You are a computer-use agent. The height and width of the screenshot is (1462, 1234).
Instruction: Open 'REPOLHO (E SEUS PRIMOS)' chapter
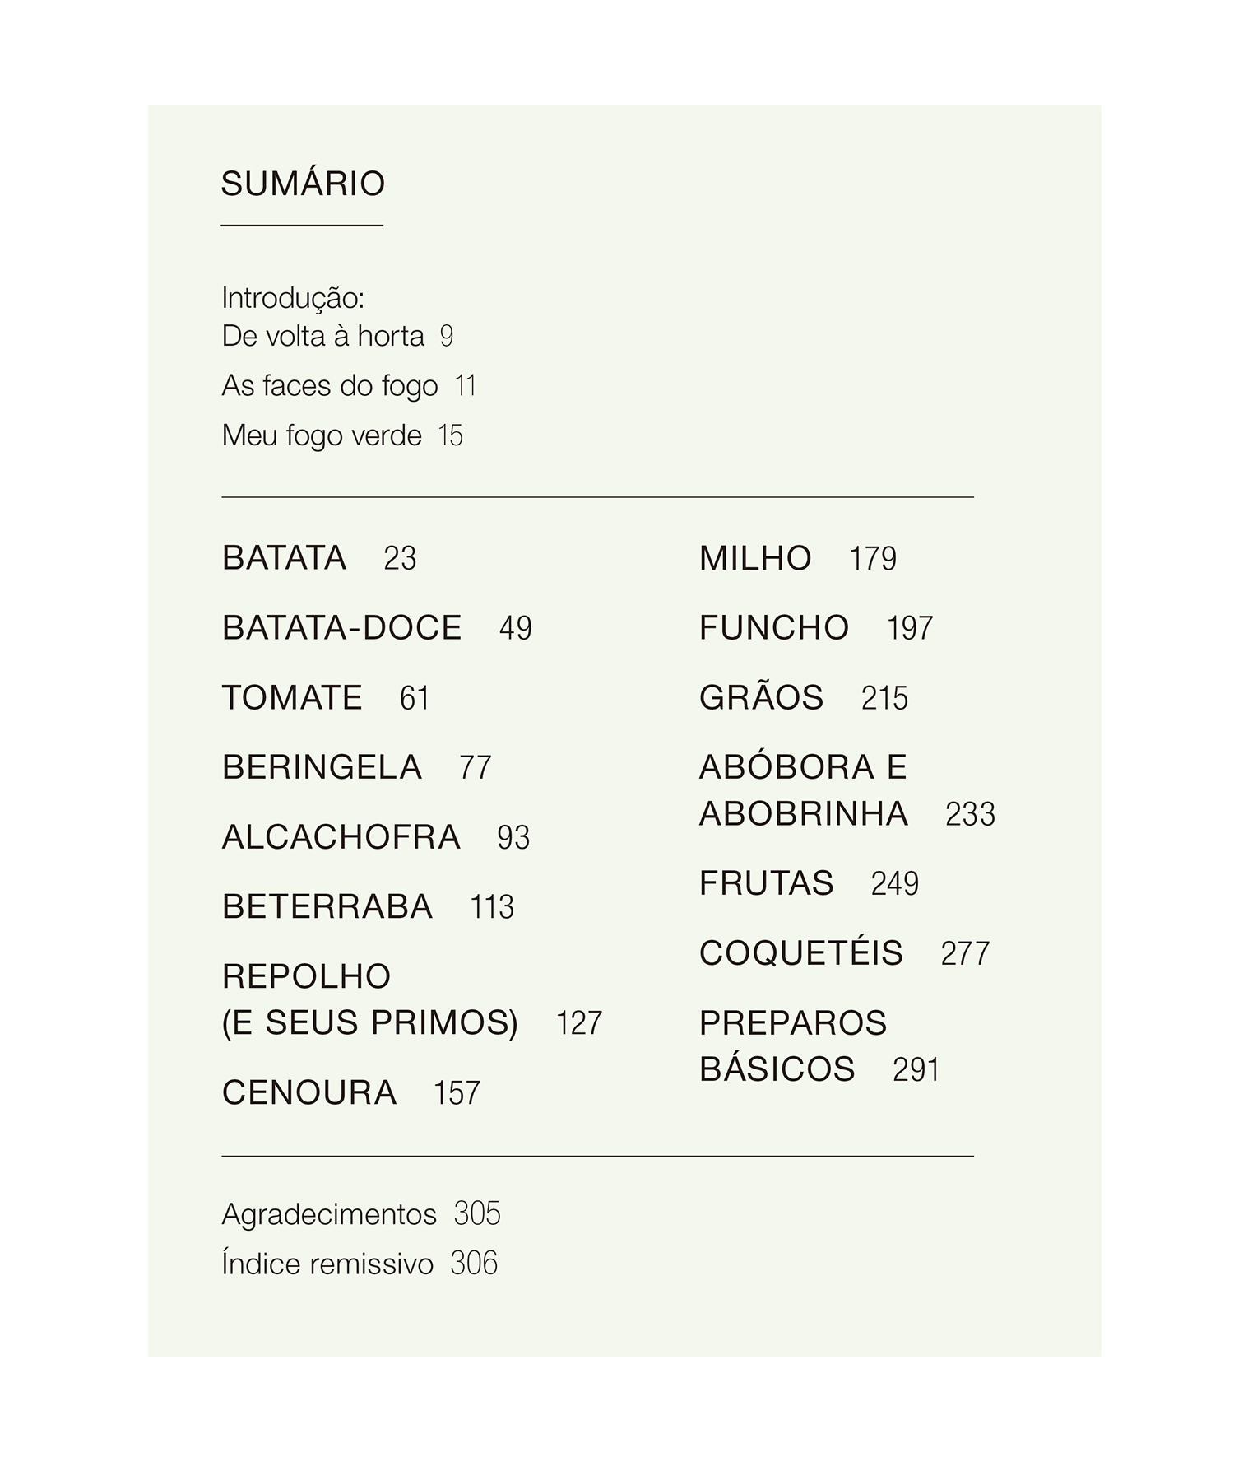[370, 999]
